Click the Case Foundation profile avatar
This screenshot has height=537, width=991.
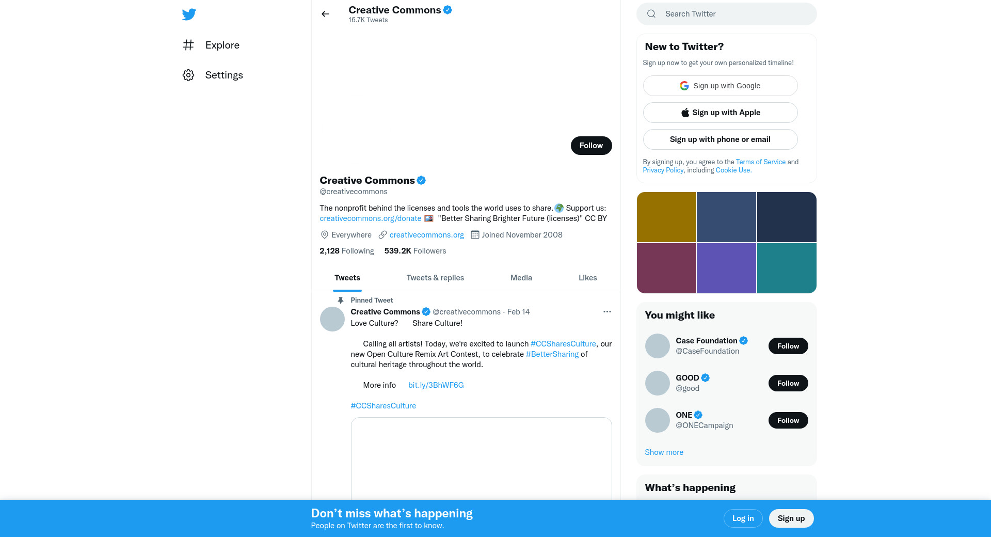pyautogui.click(x=658, y=346)
